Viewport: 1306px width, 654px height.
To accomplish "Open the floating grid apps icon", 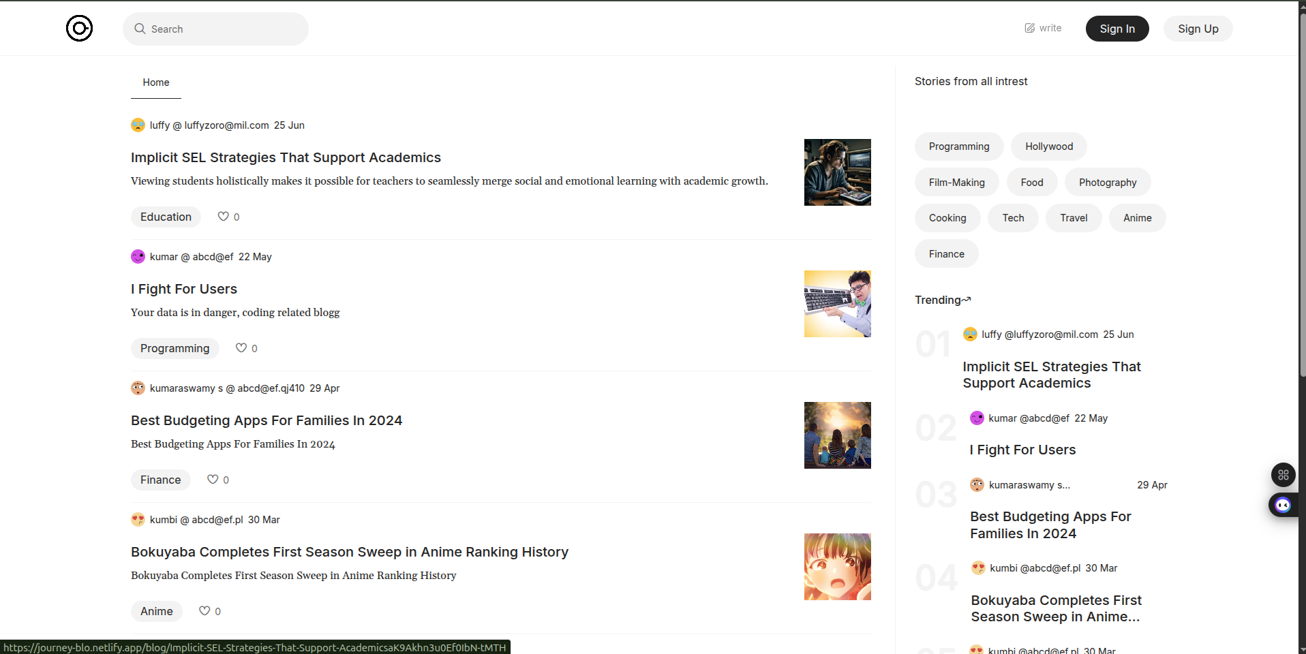I will (1283, 475).
